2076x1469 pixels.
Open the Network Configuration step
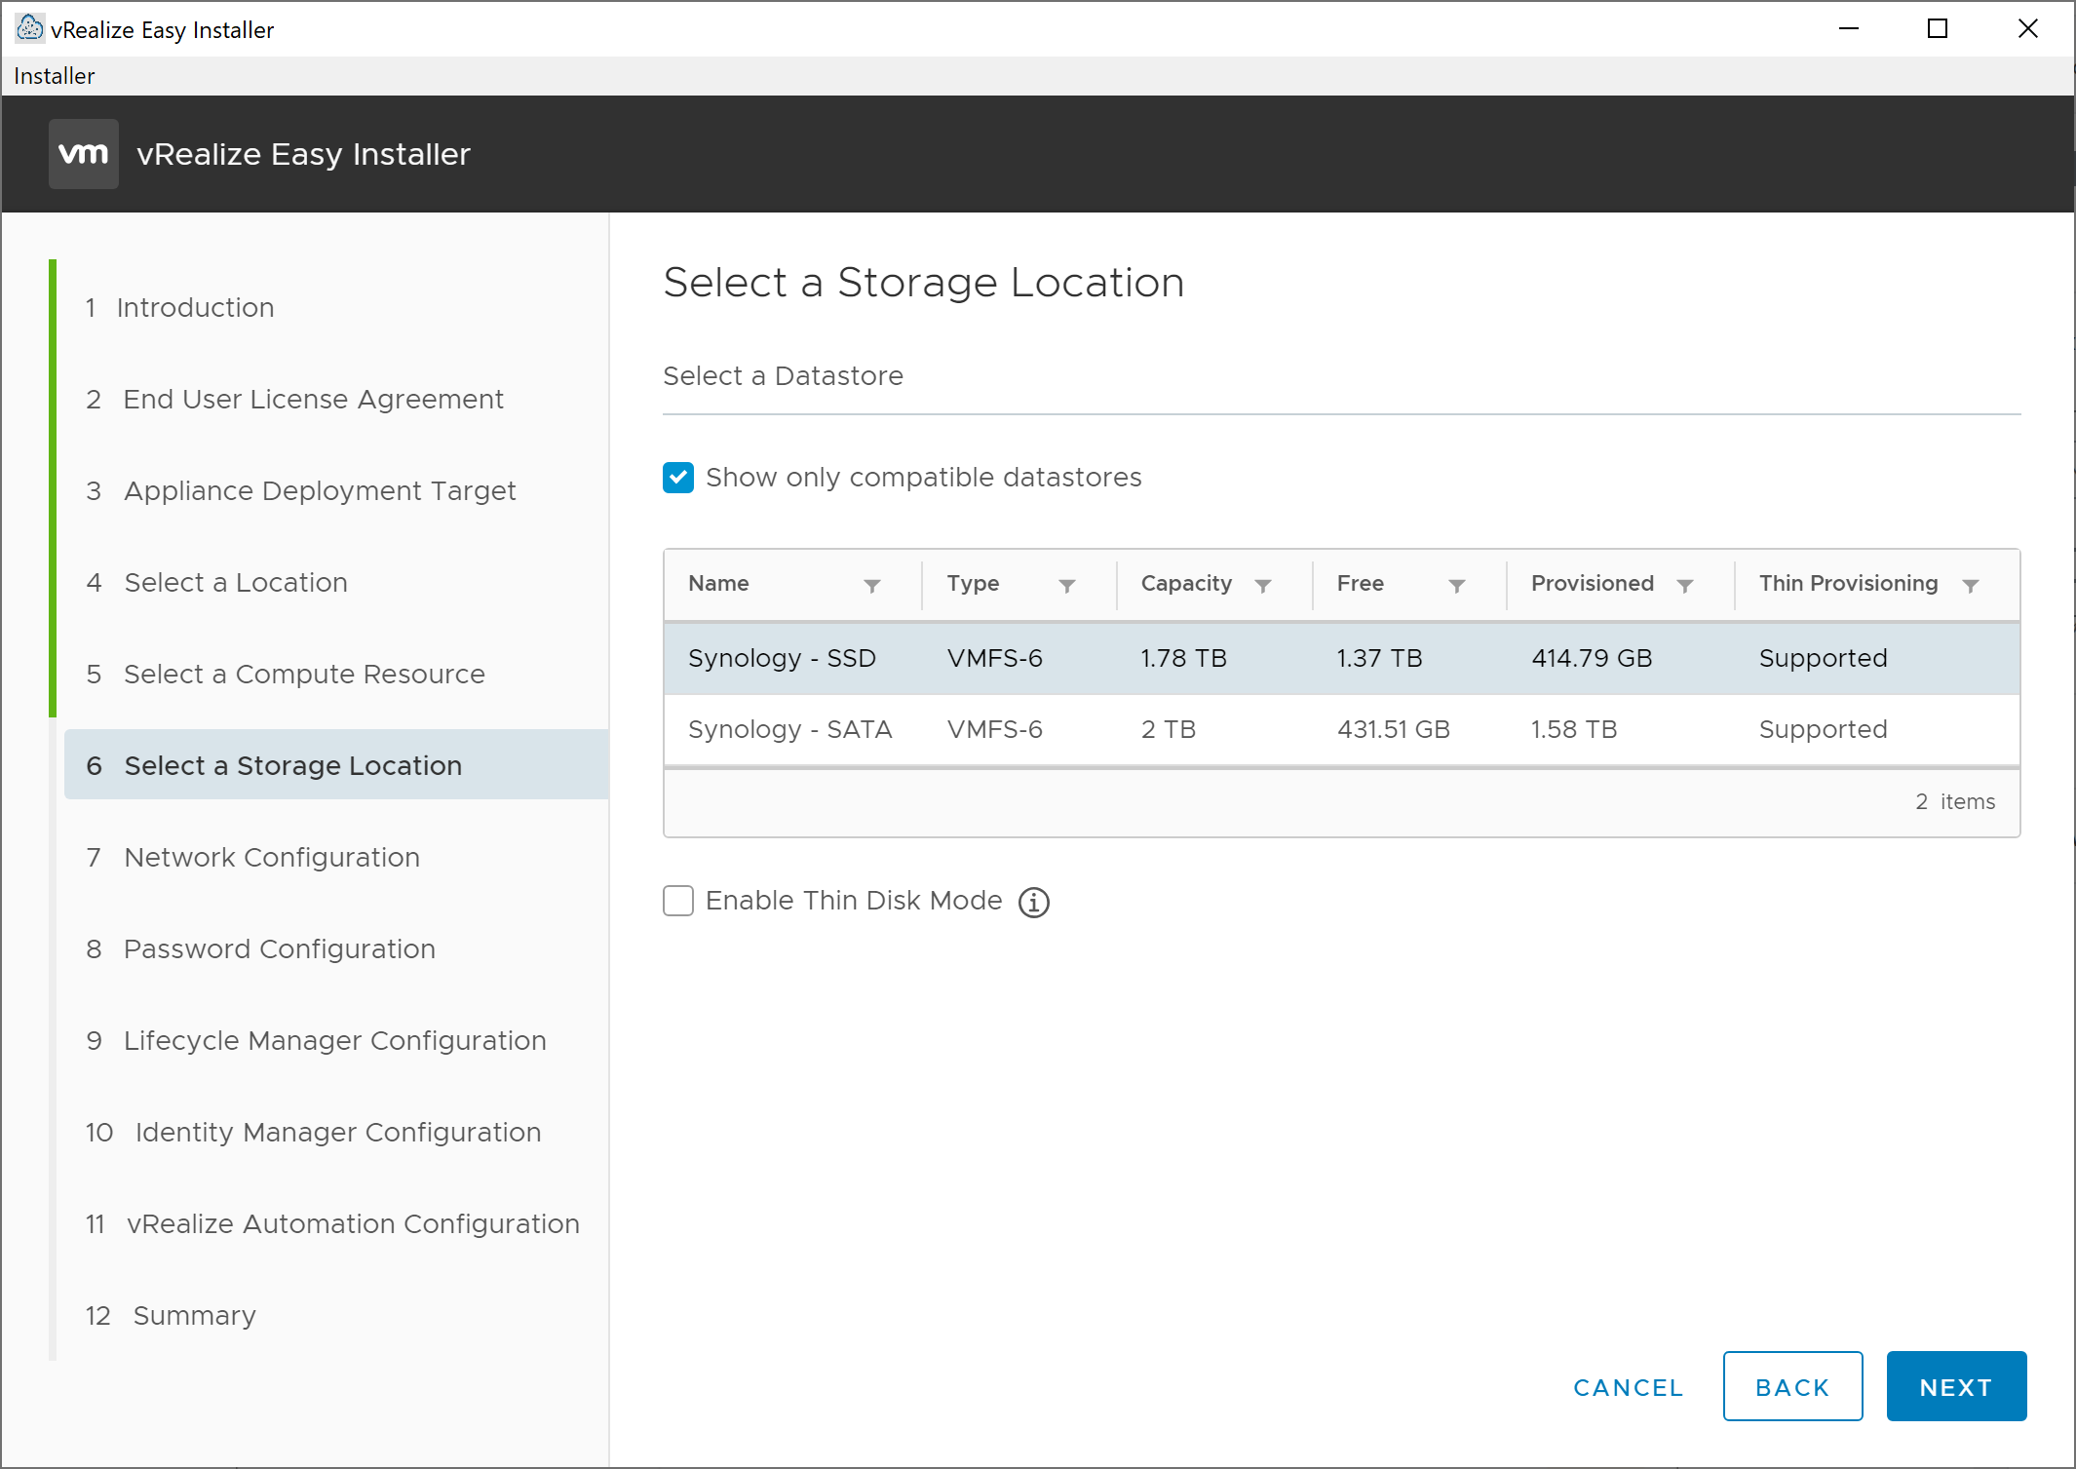pyautogui.click(x=271, y=857)
